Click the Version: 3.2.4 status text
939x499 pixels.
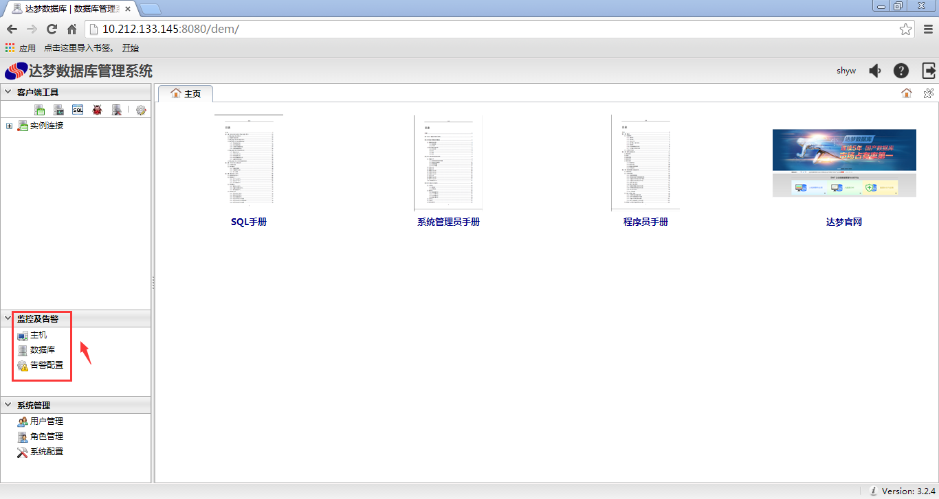[x=907, y=491]
